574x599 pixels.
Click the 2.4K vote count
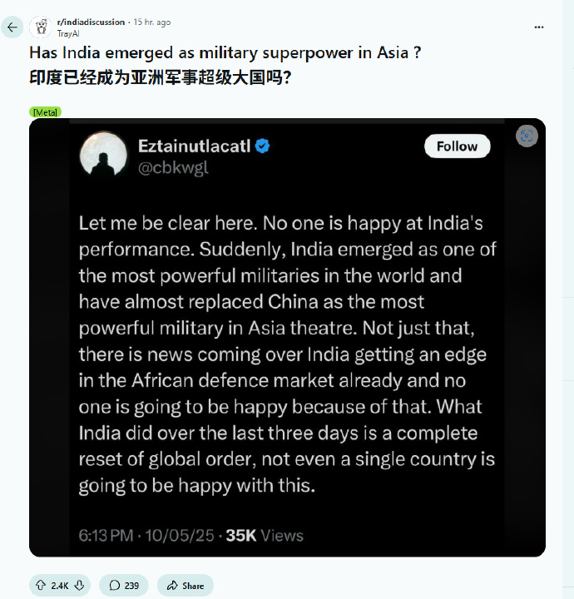(x=59, y=586)
